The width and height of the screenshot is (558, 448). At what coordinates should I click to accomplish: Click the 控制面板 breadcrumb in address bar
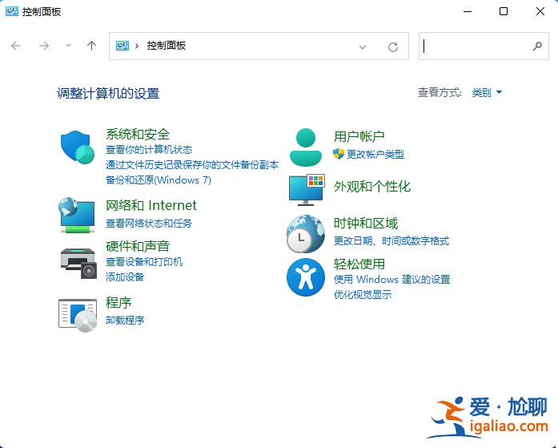tap(167, 46)
